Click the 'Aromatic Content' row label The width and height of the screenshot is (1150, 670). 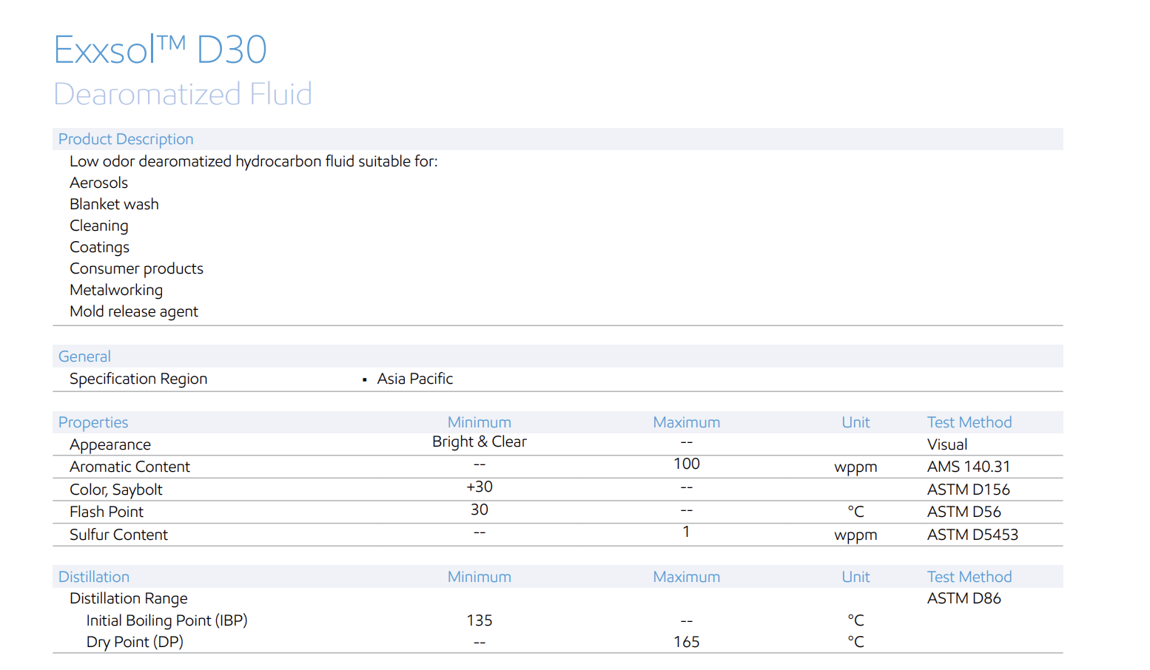(x=130, y=467)
